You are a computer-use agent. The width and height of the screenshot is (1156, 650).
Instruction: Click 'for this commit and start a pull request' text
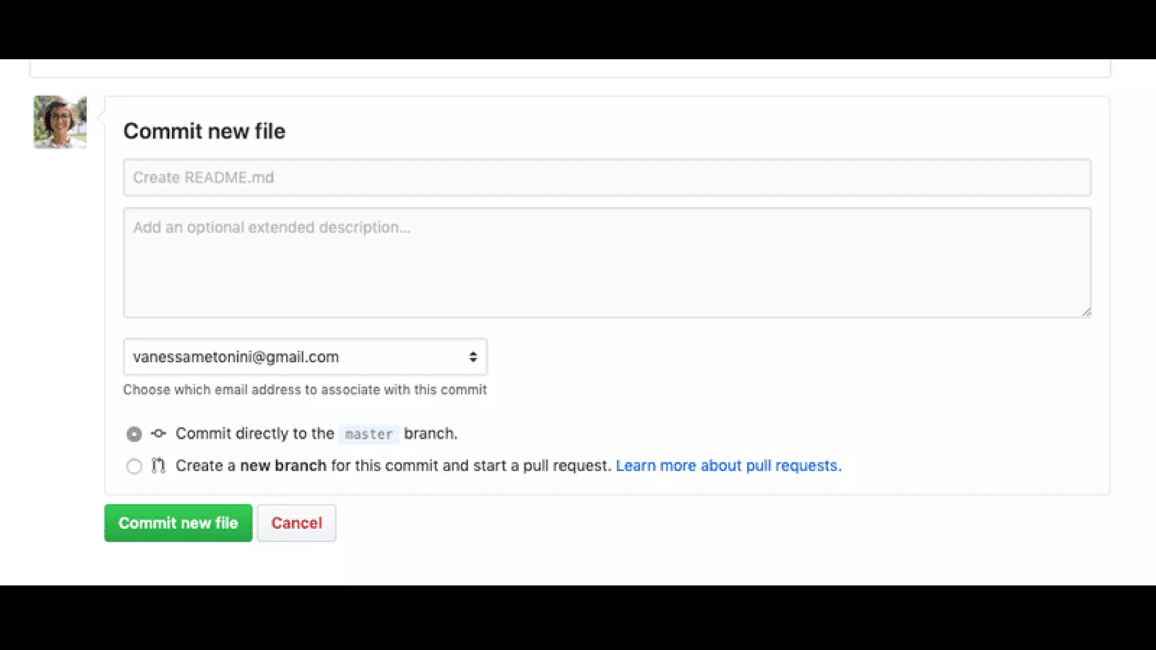pyautogui.click(x=471, y=465)
